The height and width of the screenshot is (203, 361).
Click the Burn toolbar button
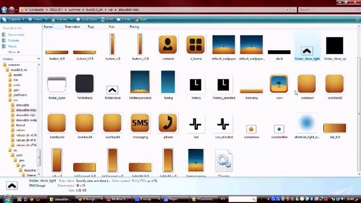click(x=141, y=20)
